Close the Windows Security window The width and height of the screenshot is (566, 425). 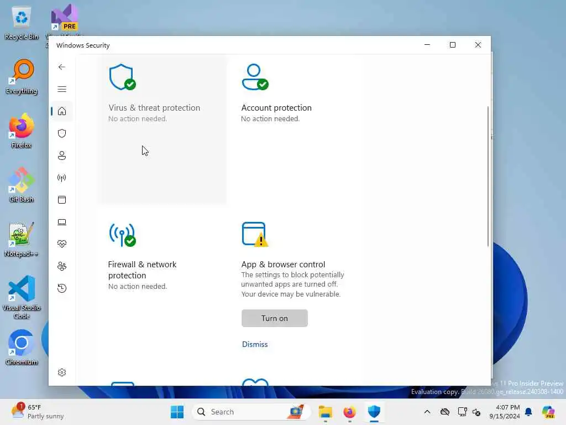click(478, 45)
